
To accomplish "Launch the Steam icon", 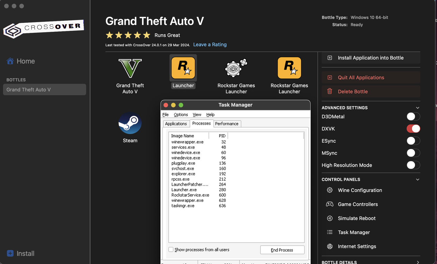I will coord(130,123).
